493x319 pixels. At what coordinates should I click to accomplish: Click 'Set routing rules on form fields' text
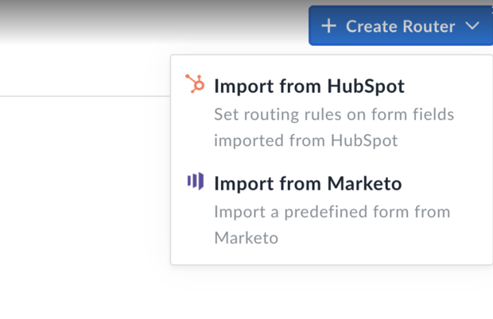(x=334, y=114)
